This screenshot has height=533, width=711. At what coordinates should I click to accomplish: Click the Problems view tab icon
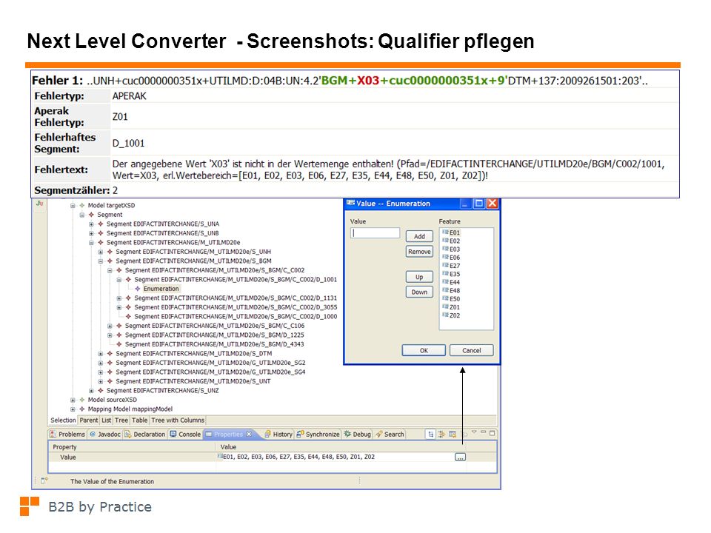click(x=53, y=435)
